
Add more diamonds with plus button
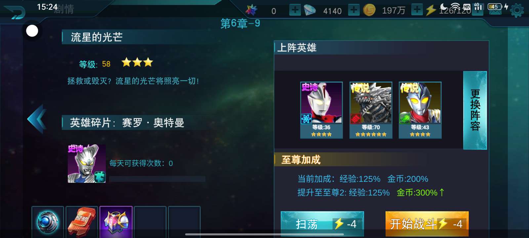click(x=354, y=10)
